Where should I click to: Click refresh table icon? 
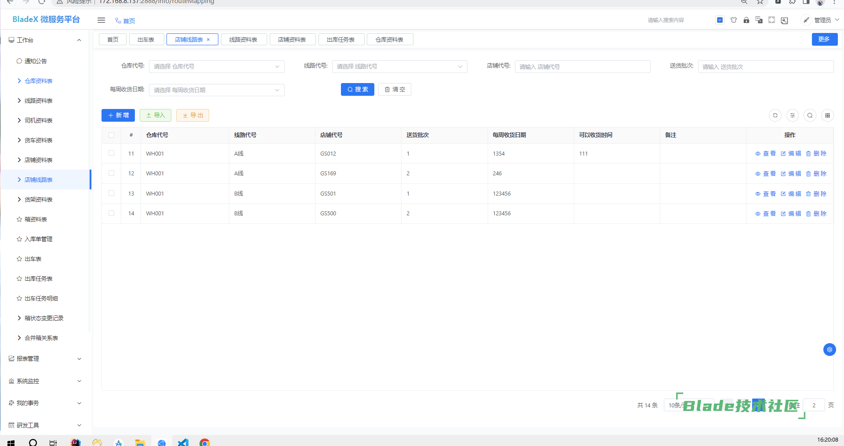click(775, 116)
